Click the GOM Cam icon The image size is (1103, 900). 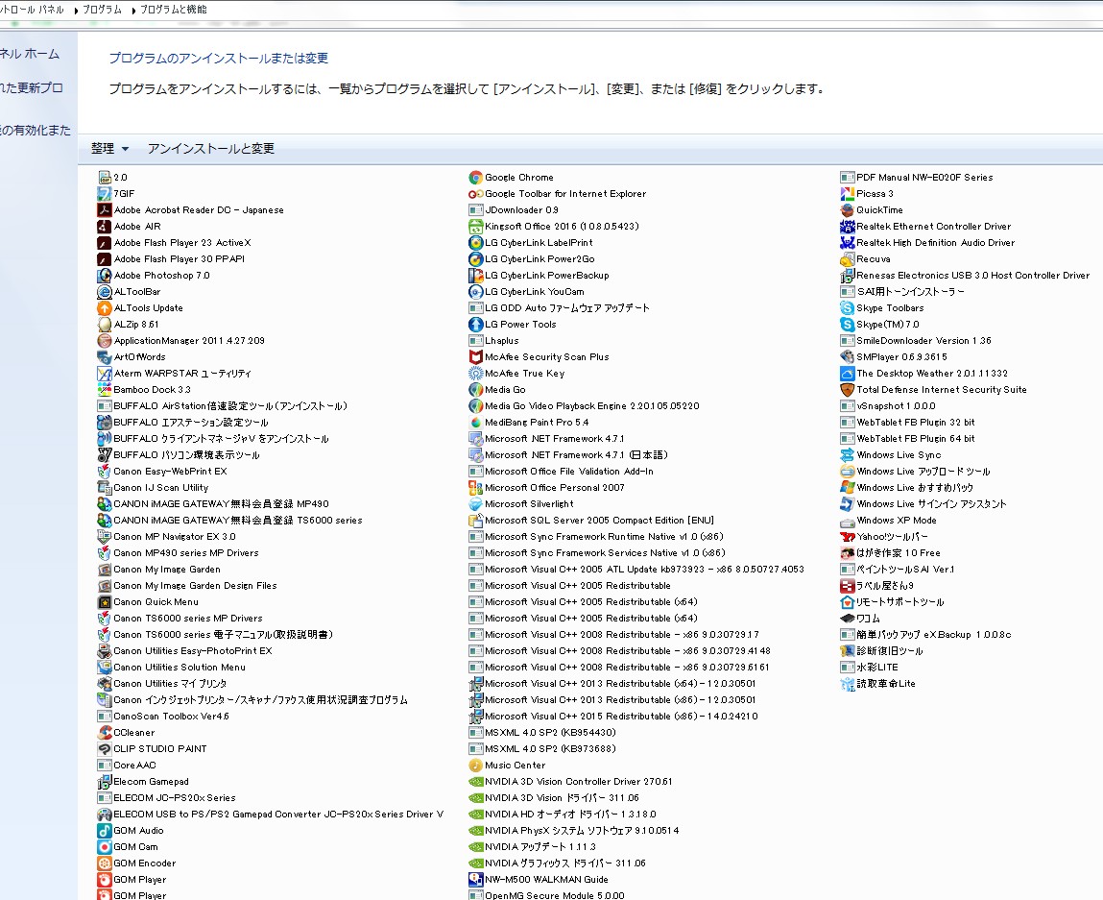(x=104, y=846)
